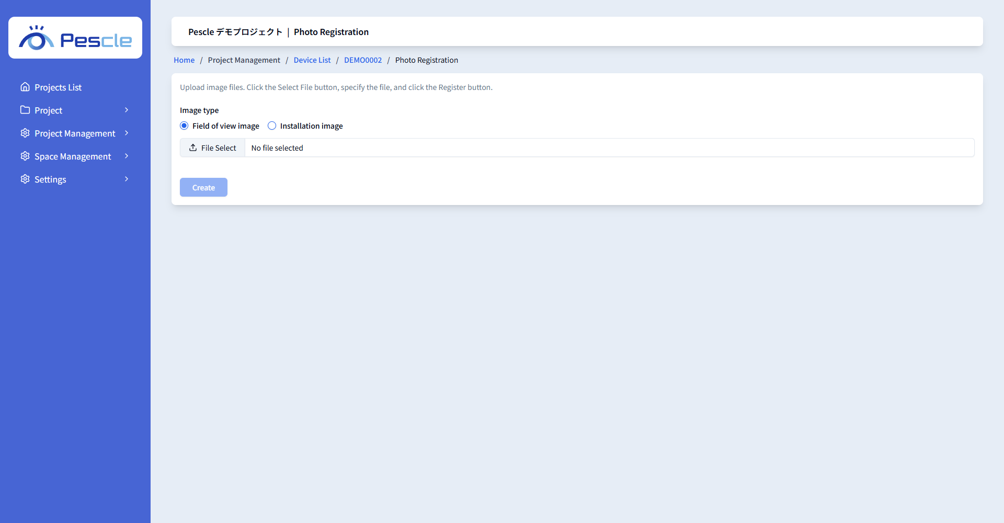Click the gear icon beside Settings
The width and height of the screenshot is (1004, 523).
point(25,179)
